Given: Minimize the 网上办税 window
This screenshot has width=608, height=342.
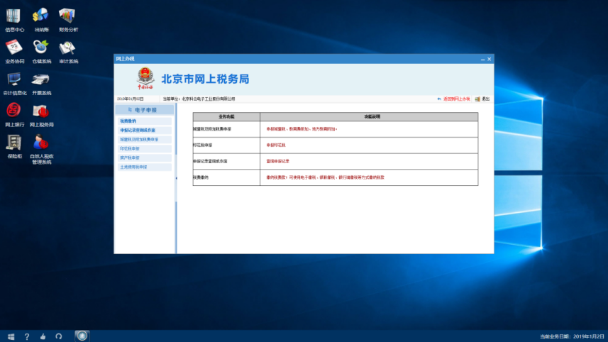Looking at the screenshot, I should pos(482,60).
